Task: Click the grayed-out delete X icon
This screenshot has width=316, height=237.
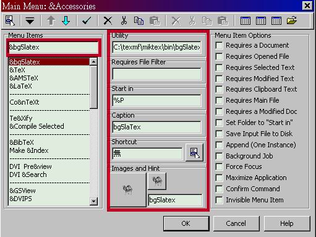Action: [x=176, y=20]
